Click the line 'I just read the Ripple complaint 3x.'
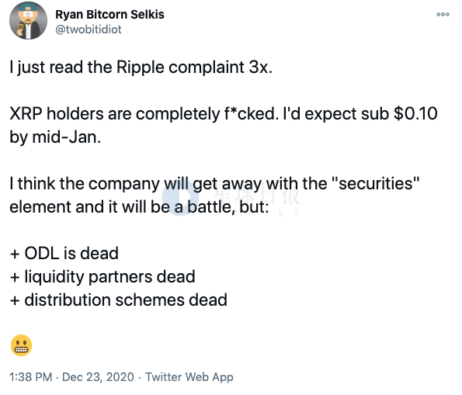 (x=141, y=68)
